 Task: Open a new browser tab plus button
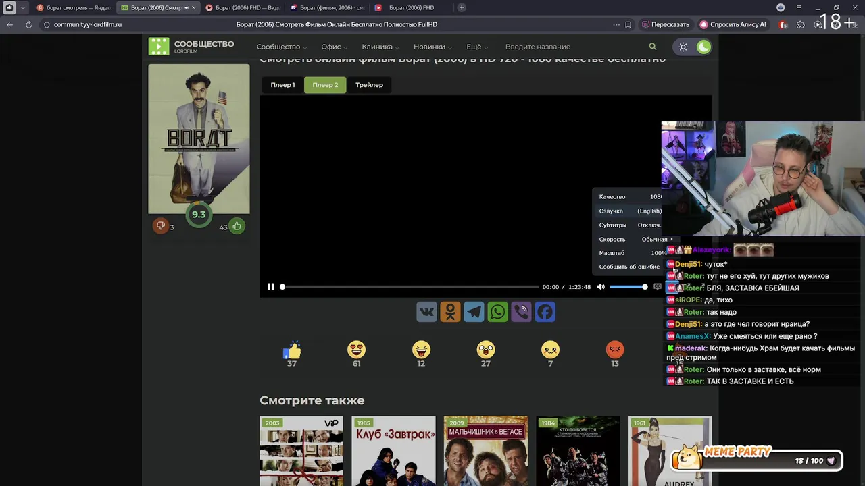point(462,7)
